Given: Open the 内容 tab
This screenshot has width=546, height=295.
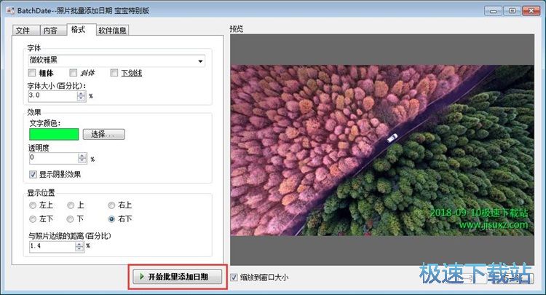Looking at the screenshot, I should tap(53, 31).
